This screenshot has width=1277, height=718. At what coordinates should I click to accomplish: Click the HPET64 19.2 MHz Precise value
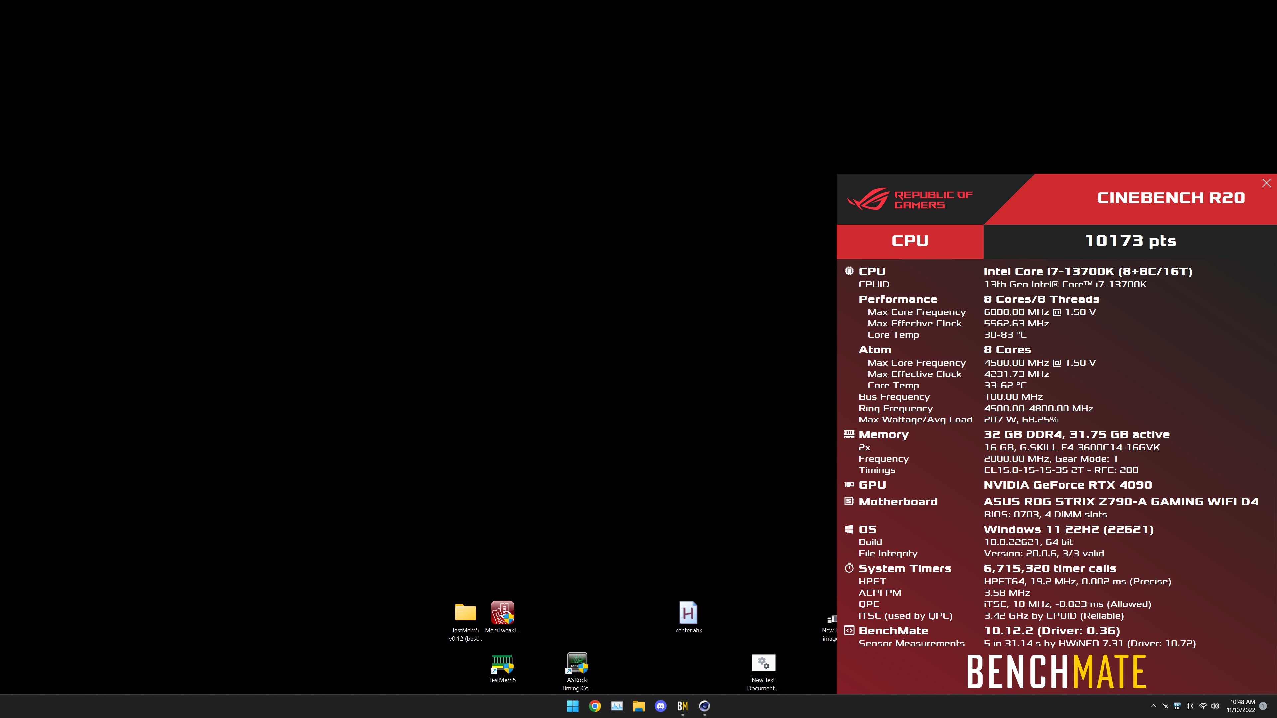pyautogui.click(x=1078, y=581)
